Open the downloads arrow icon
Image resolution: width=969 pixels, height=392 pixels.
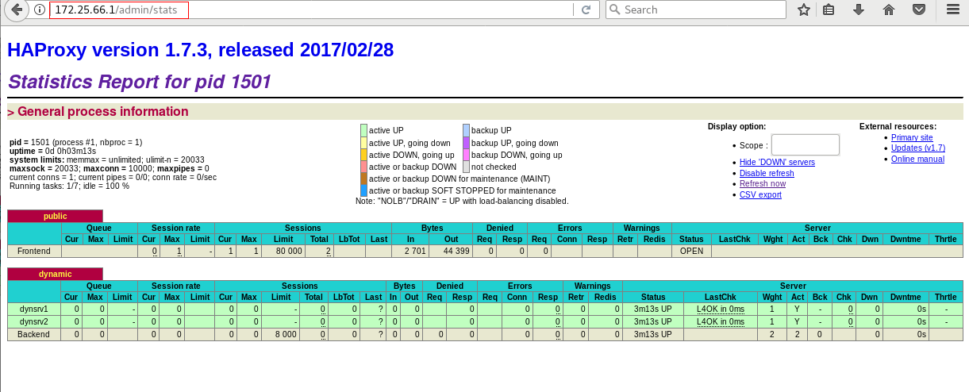pyautogui.click(x=859, y=10)
